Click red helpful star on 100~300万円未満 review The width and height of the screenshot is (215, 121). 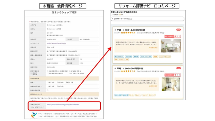(175, 75)
